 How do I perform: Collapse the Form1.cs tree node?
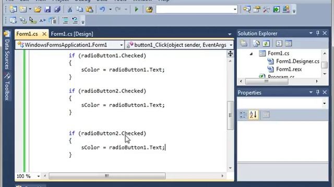[251, 54]
